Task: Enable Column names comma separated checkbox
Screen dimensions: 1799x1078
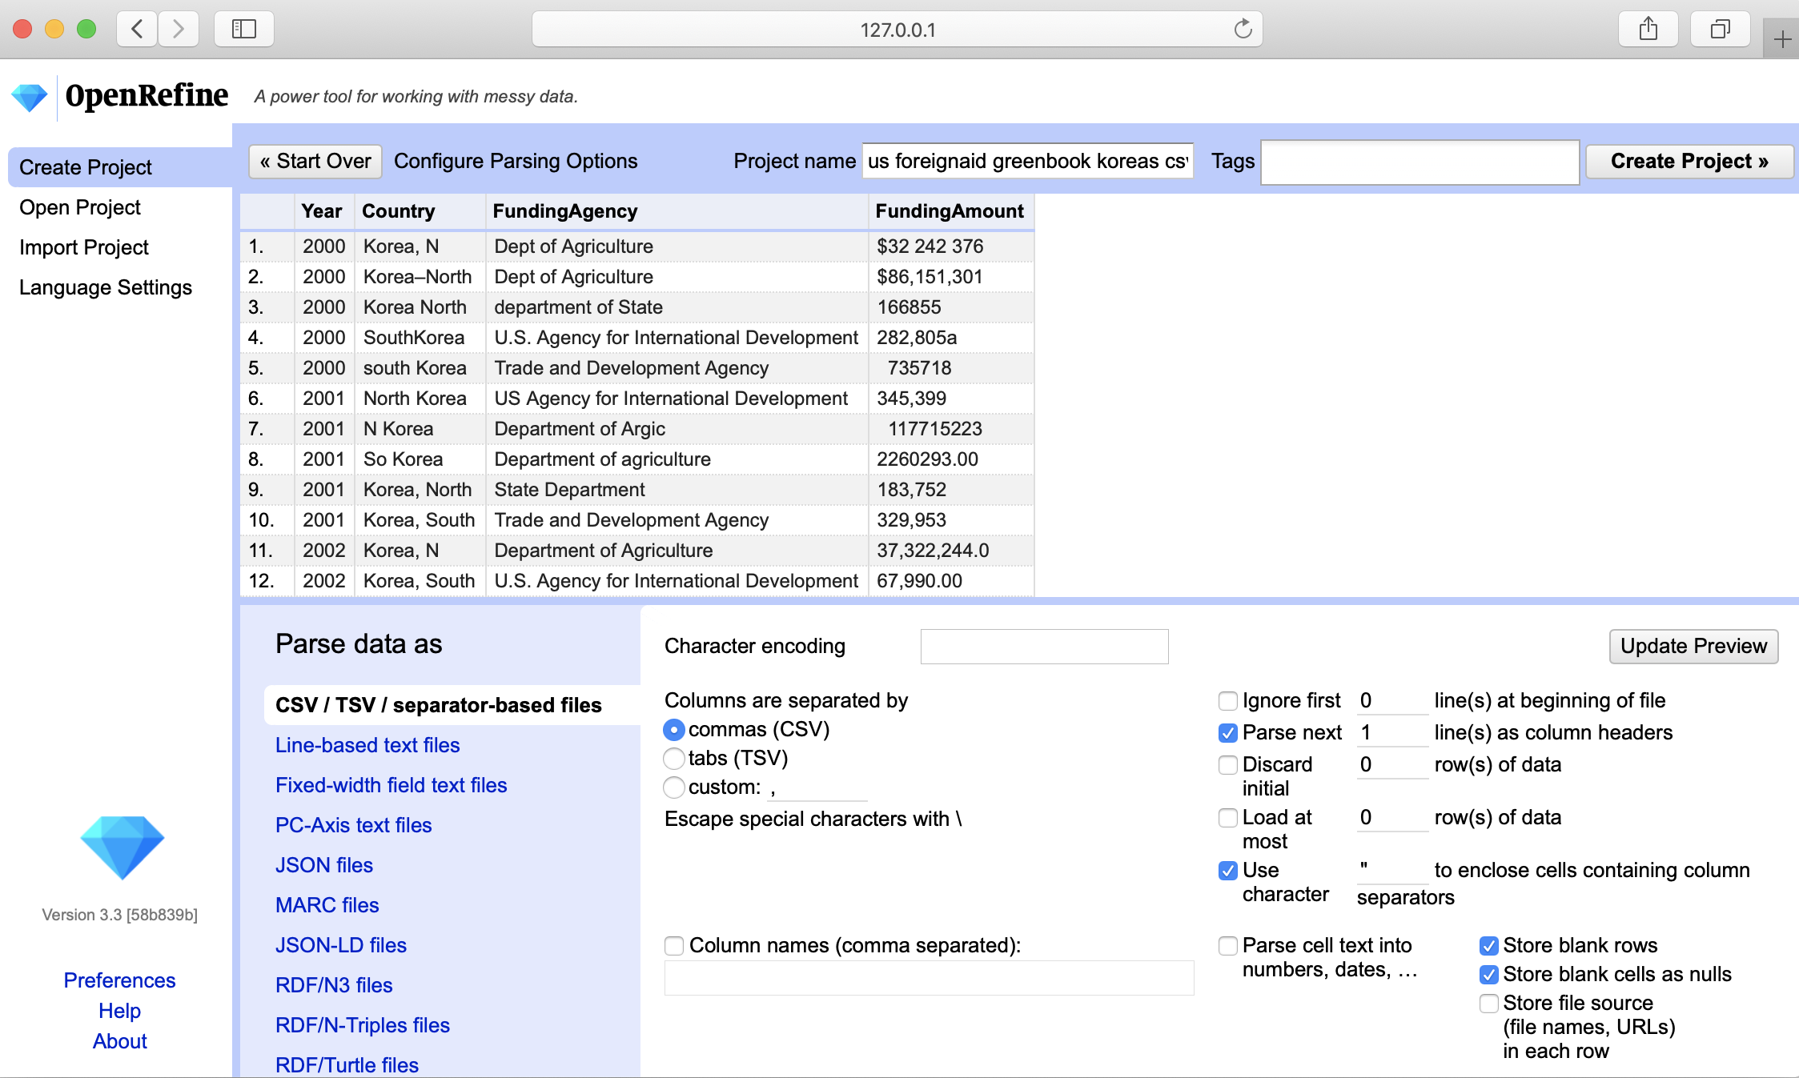Action: click(x=674, y=946)
